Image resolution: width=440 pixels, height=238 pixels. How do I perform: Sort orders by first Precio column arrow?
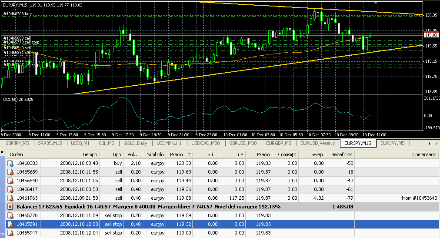point(189,154)
